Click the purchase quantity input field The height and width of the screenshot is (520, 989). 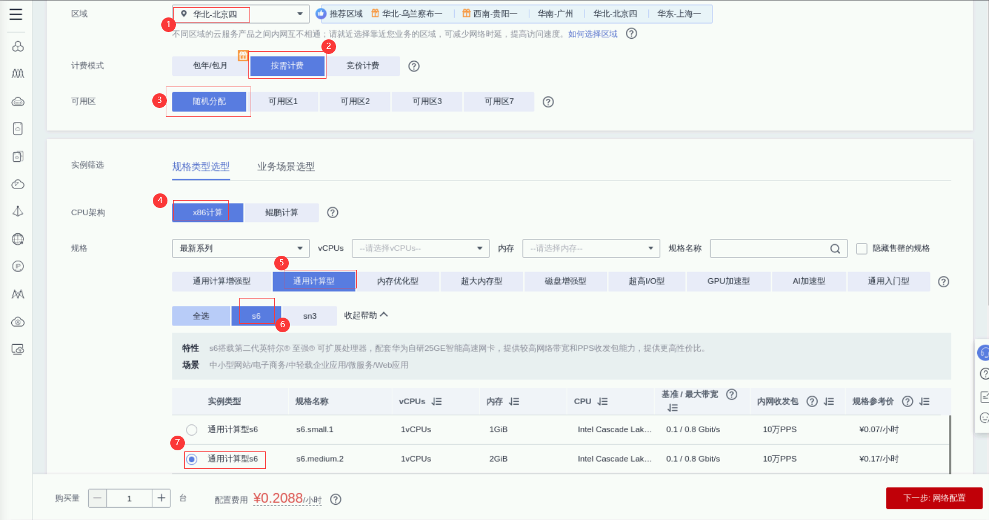(129, 498)
